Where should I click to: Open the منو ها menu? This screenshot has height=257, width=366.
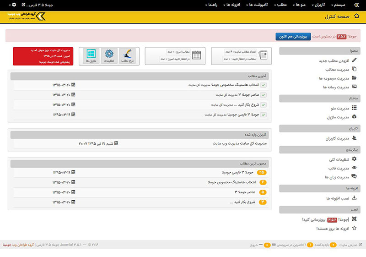(299, 5)
